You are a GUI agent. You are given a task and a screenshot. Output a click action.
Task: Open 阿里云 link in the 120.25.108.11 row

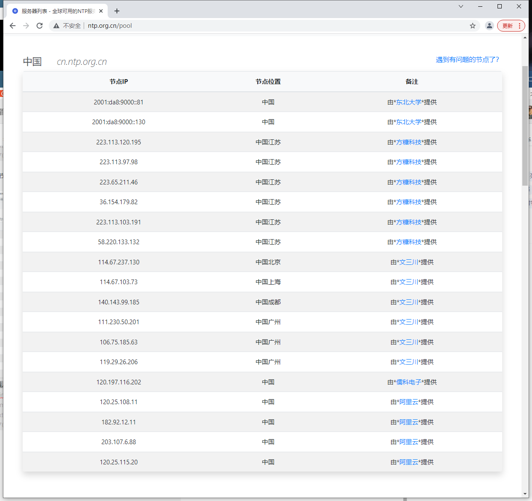click(408, 402)
